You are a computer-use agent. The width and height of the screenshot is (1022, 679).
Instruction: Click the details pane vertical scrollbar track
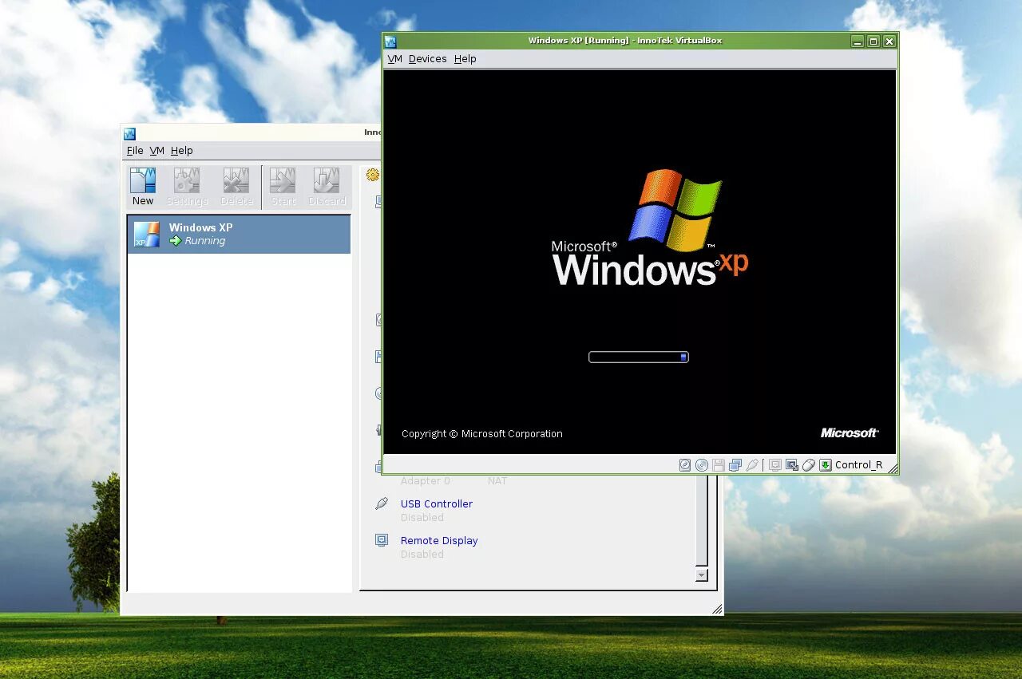[702, 523]
